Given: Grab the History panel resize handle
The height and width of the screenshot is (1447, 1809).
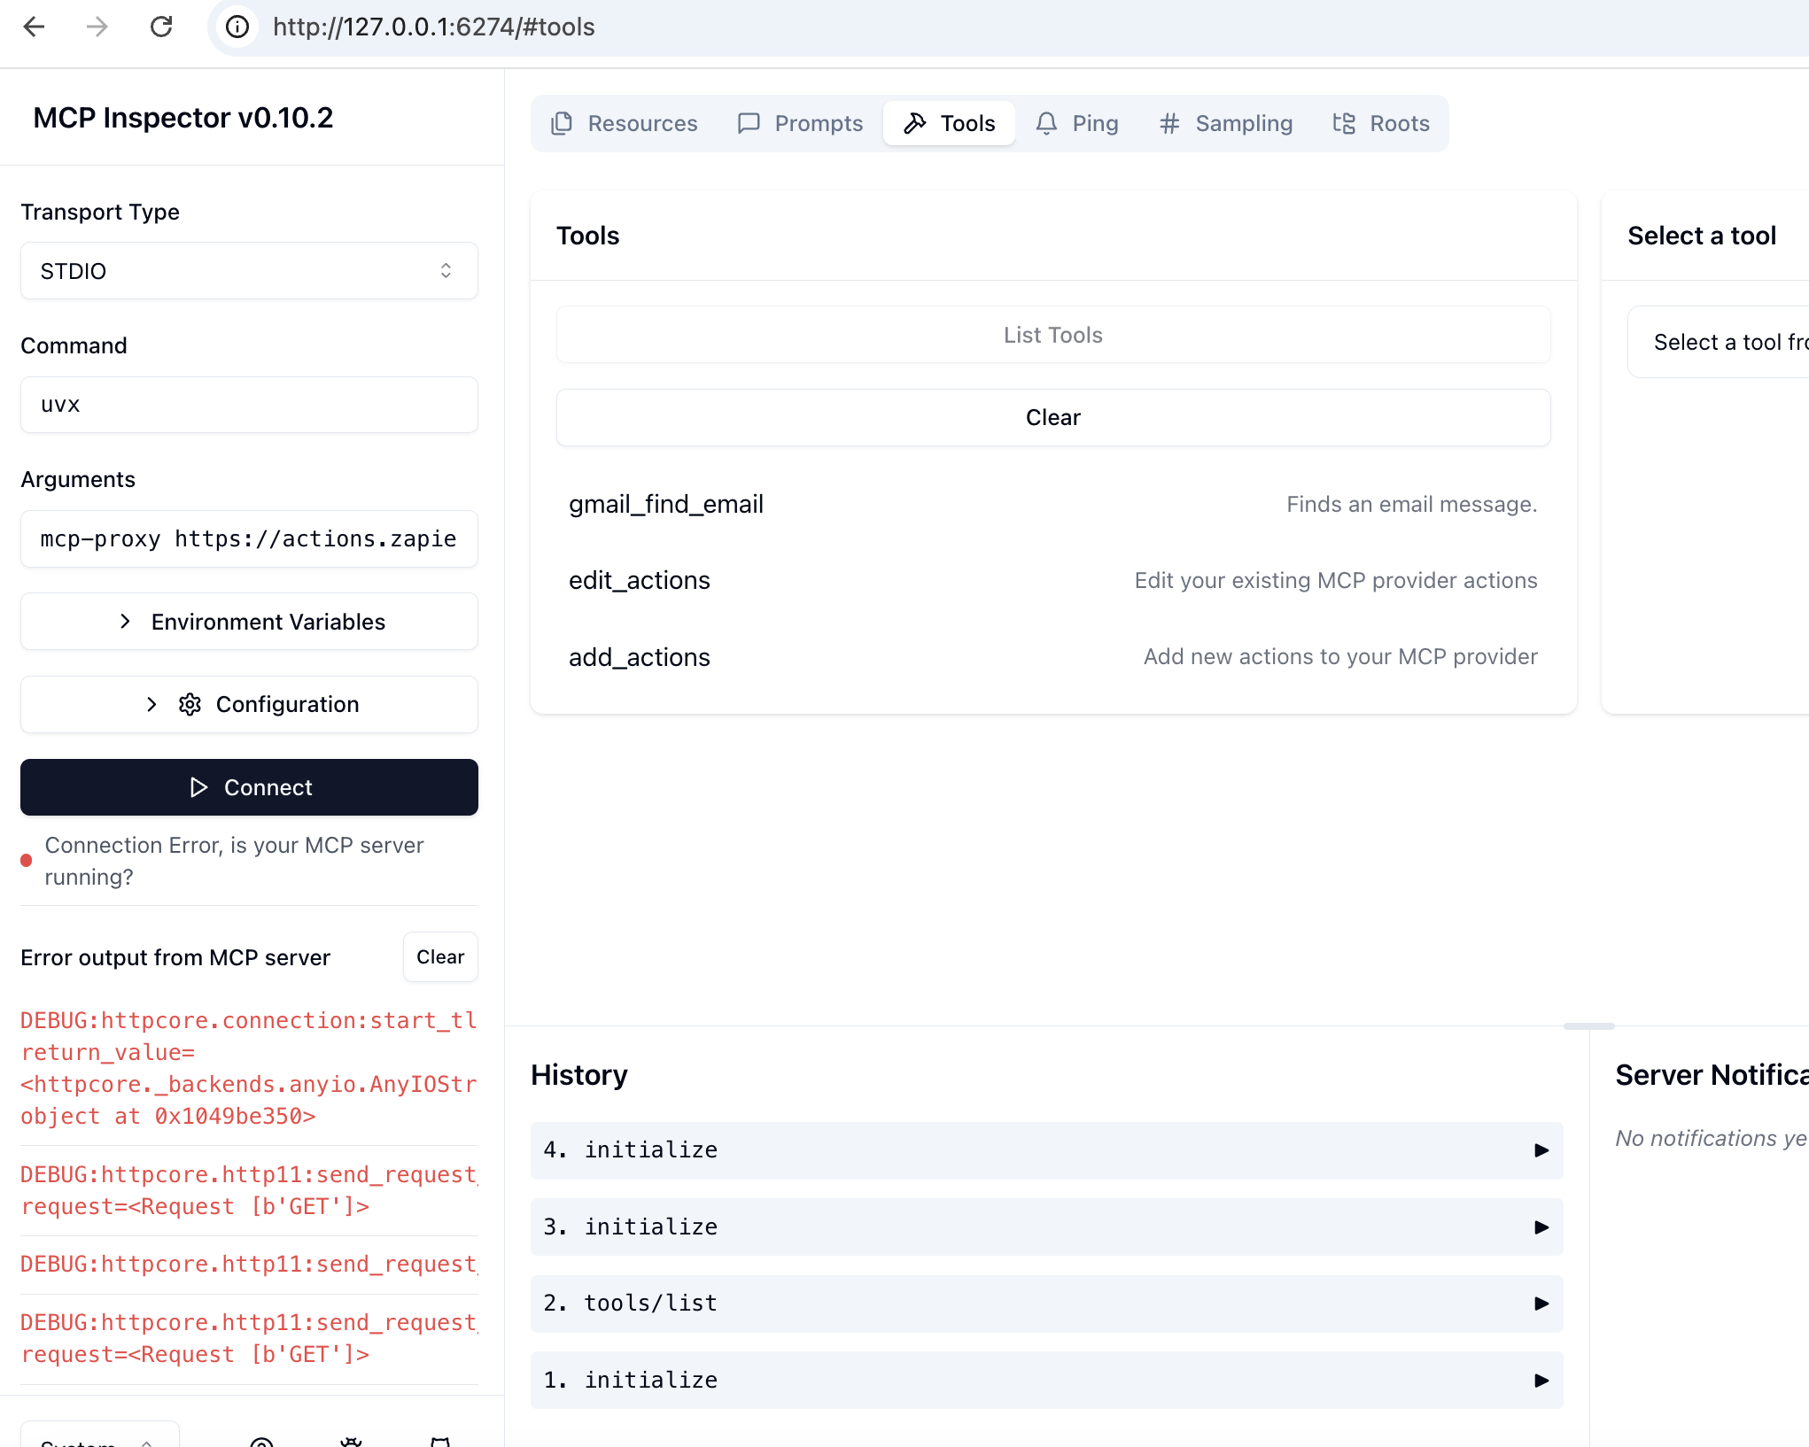Looking at the screenshot, I should [1588, 1026].
